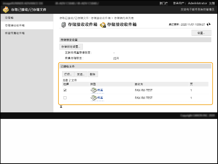Click the back-to-top arrow icon below the file list
This screenshot has height=164, width=218.
61,107
